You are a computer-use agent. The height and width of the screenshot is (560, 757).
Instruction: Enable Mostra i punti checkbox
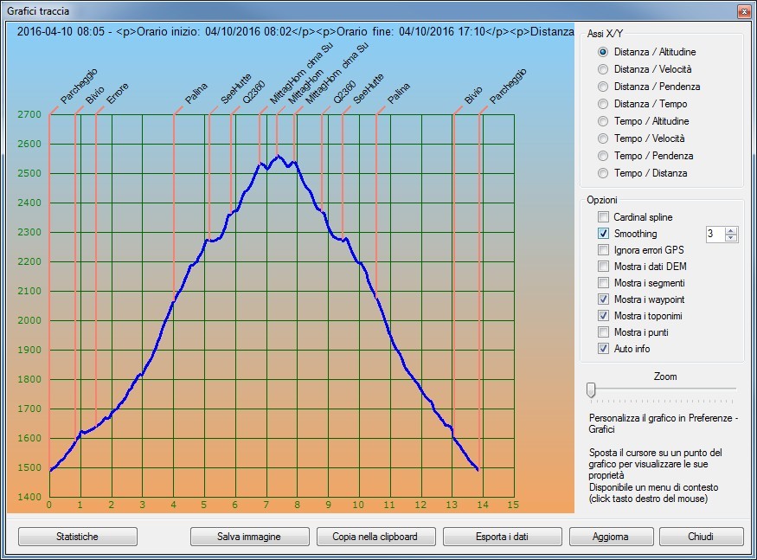604,332
